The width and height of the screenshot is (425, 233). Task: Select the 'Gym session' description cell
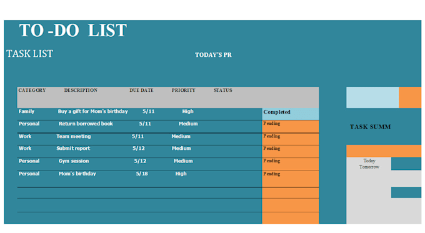point(74,161)
